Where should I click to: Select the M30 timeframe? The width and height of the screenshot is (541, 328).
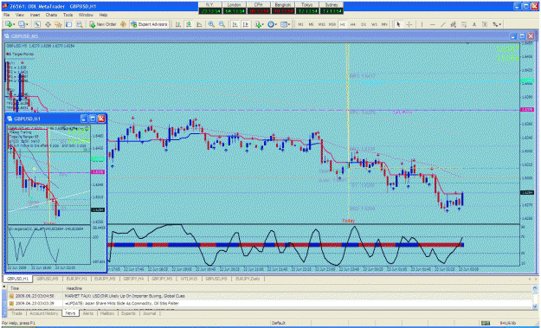pyautogui.click(x=332, y=24)
